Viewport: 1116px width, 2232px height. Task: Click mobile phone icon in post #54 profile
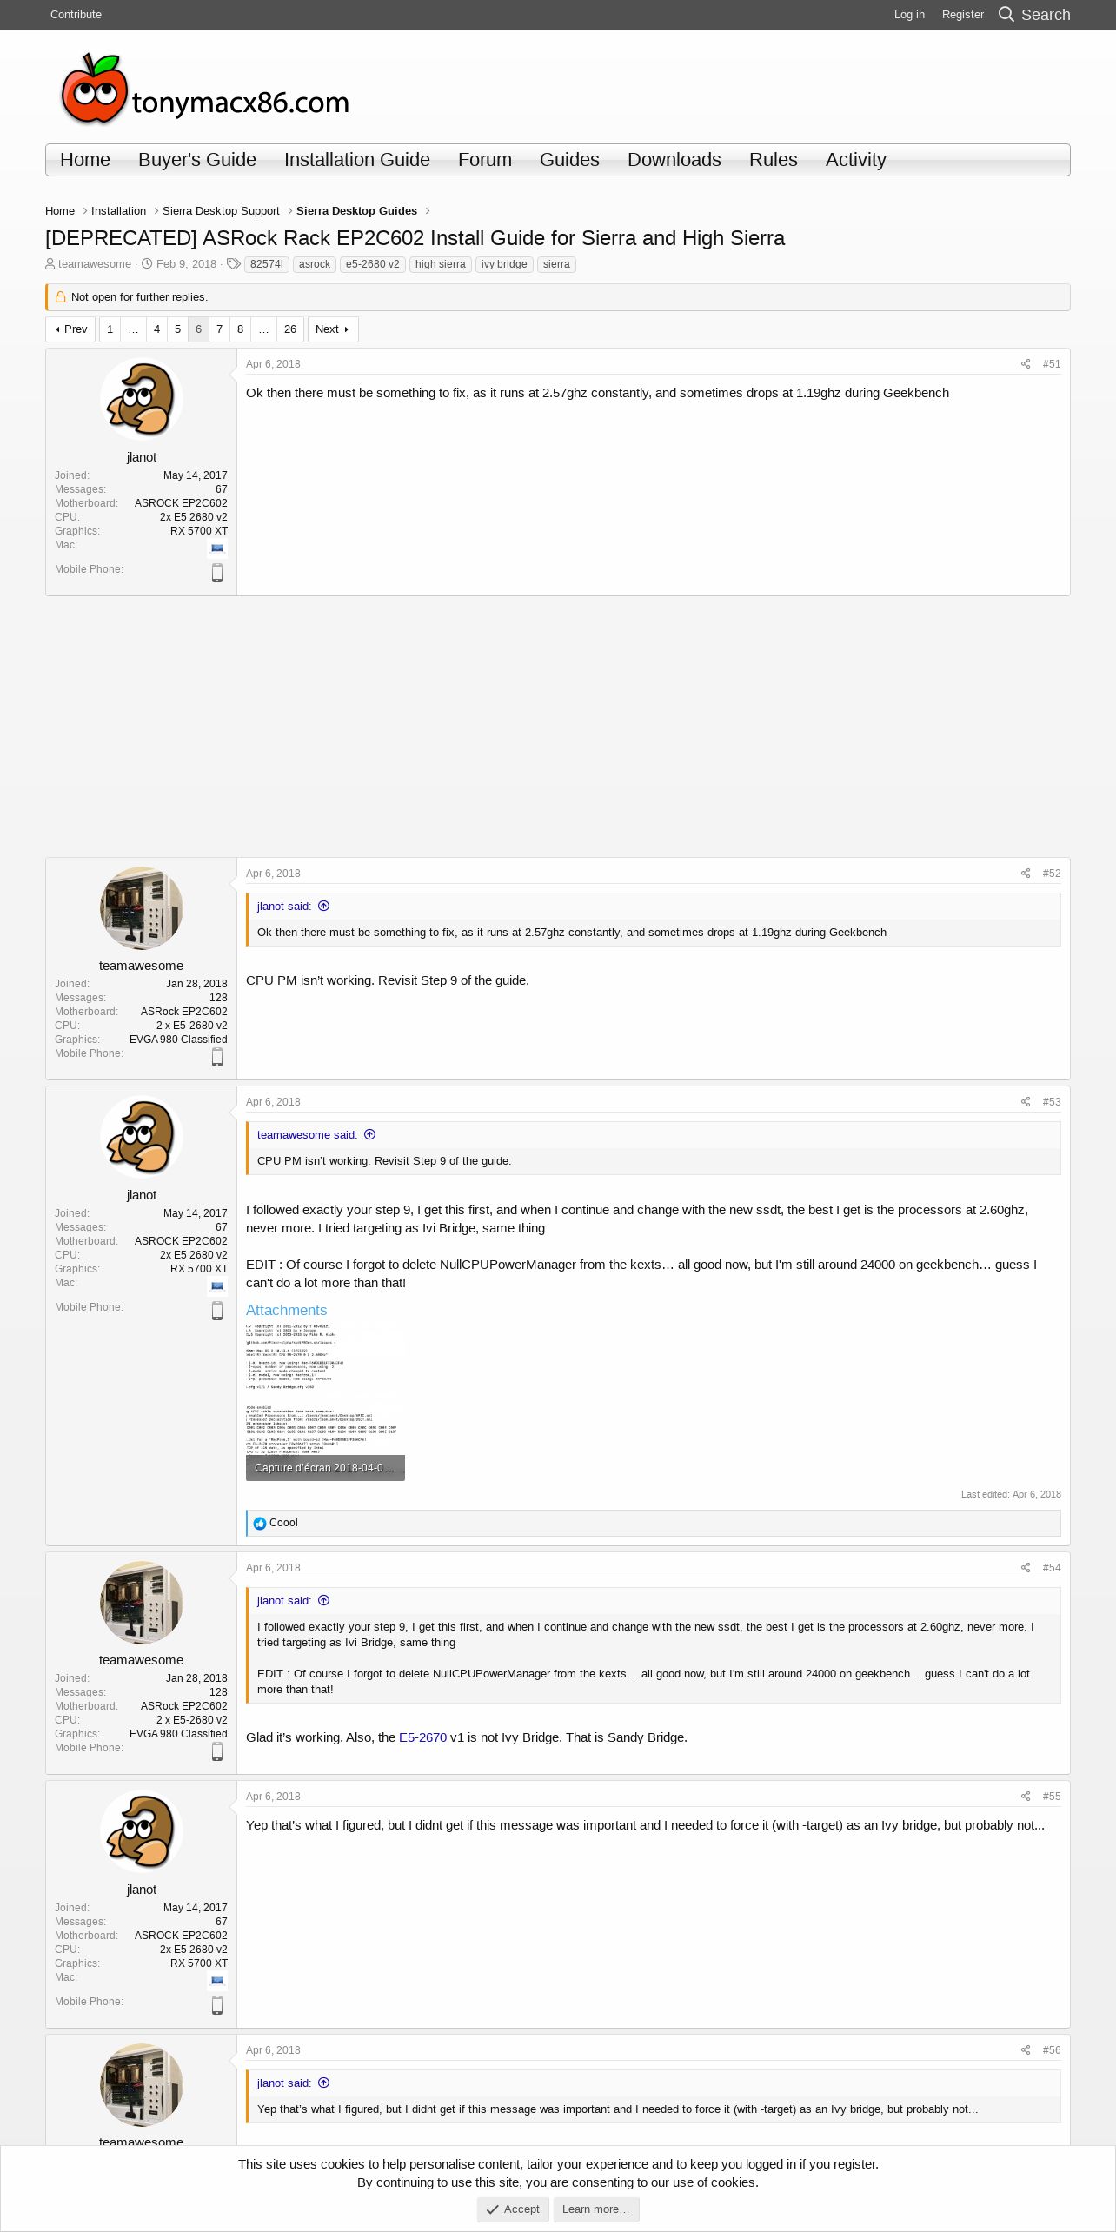217,1751
